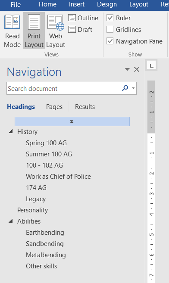This screenshot has height=283, width=169.
Task: Click in the Search document field
Action: pyautogui.click(x=64, y=88)
